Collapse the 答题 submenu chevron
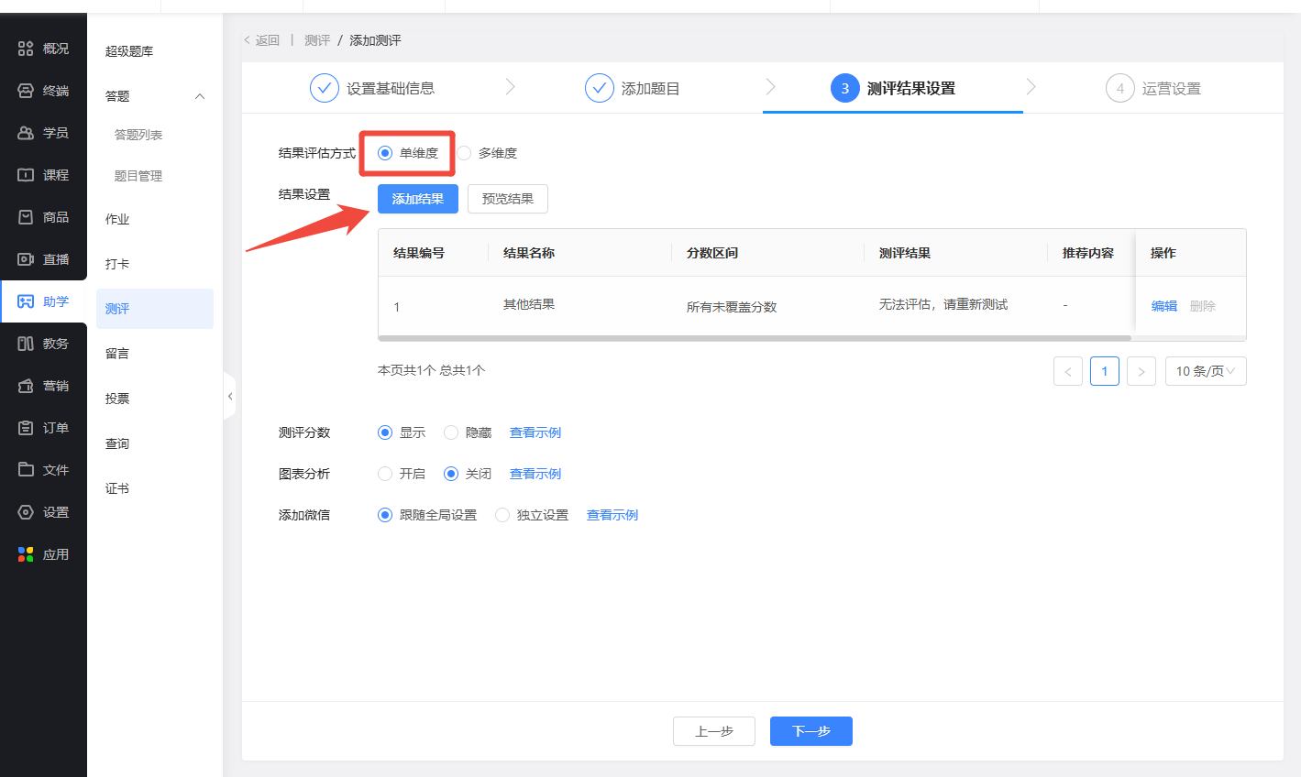1301x777 pixels. [x=200, y=96]
